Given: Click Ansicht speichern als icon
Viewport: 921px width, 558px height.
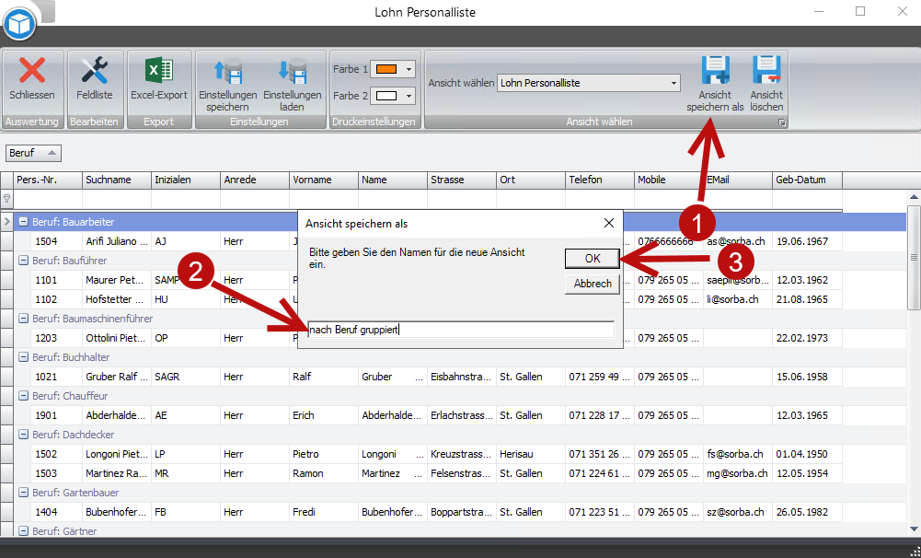Looking at the screenshot, I should [x=715, y=72].
